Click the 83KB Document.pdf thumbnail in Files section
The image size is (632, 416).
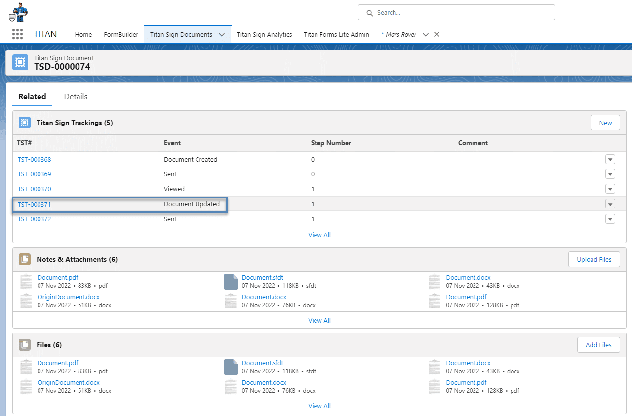click(x=26, y=367)
